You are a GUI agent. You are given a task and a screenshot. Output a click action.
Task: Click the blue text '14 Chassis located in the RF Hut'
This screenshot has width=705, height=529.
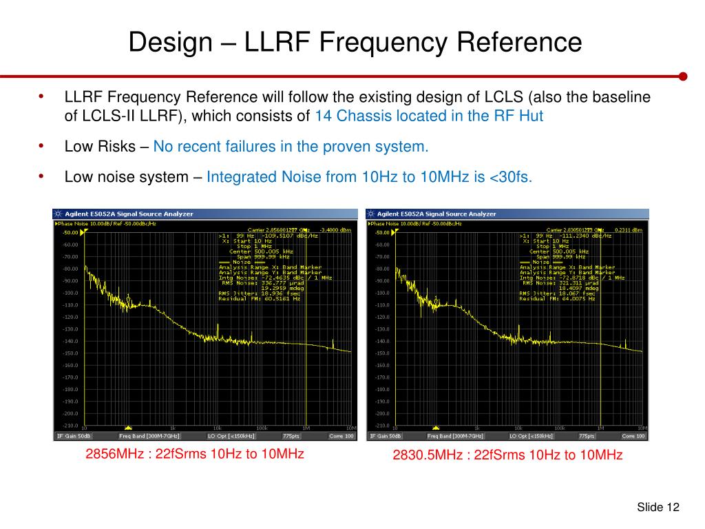point(429,116)
